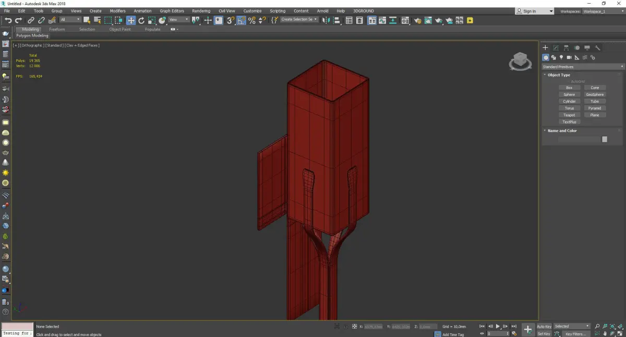Screen dimensions: 626x337
Task: Open the Scripting menu
Action: [x=278, y=11]
